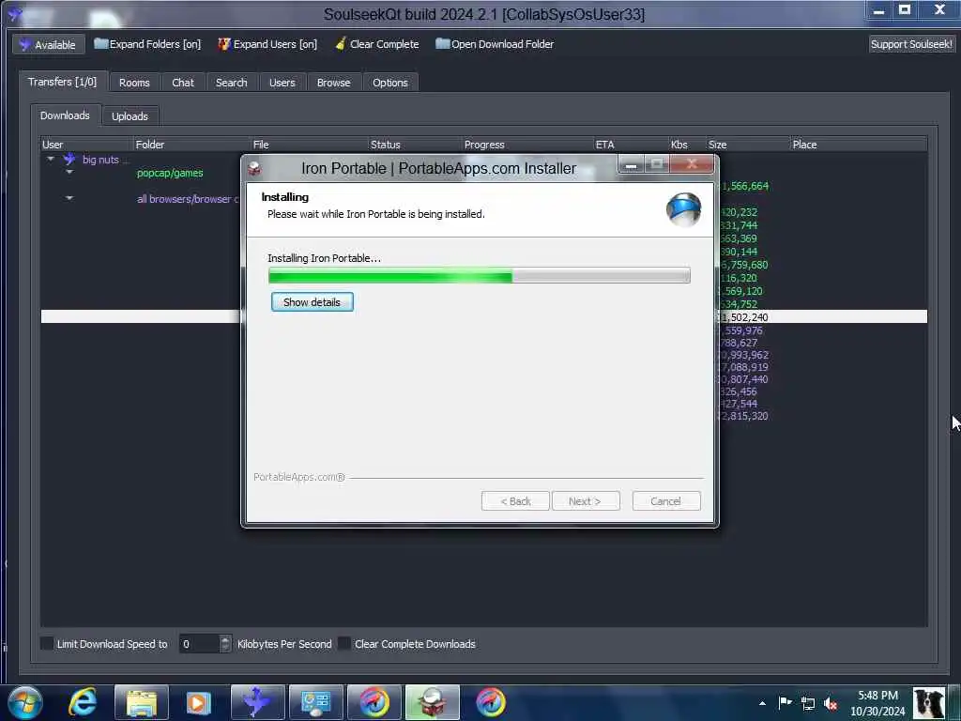961x721 pixels.
Task: Switch to the Rooms tab
Action: [134, 83]
